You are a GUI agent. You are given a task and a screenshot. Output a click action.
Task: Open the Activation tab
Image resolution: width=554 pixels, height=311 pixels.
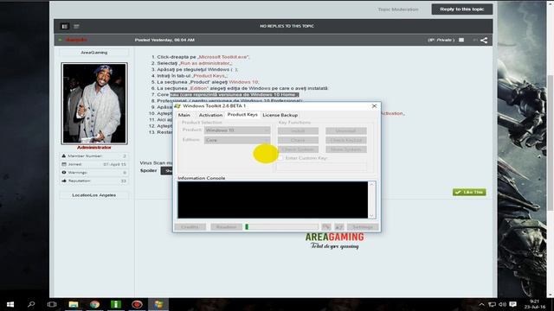point(210,115)
